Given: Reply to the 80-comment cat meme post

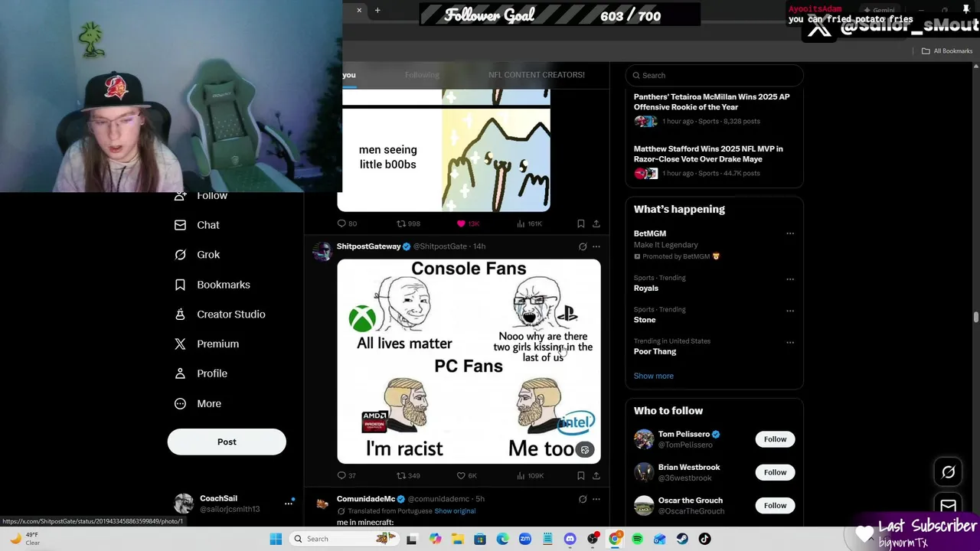Looking at the screenshot, I should click(x=347, y=223).
